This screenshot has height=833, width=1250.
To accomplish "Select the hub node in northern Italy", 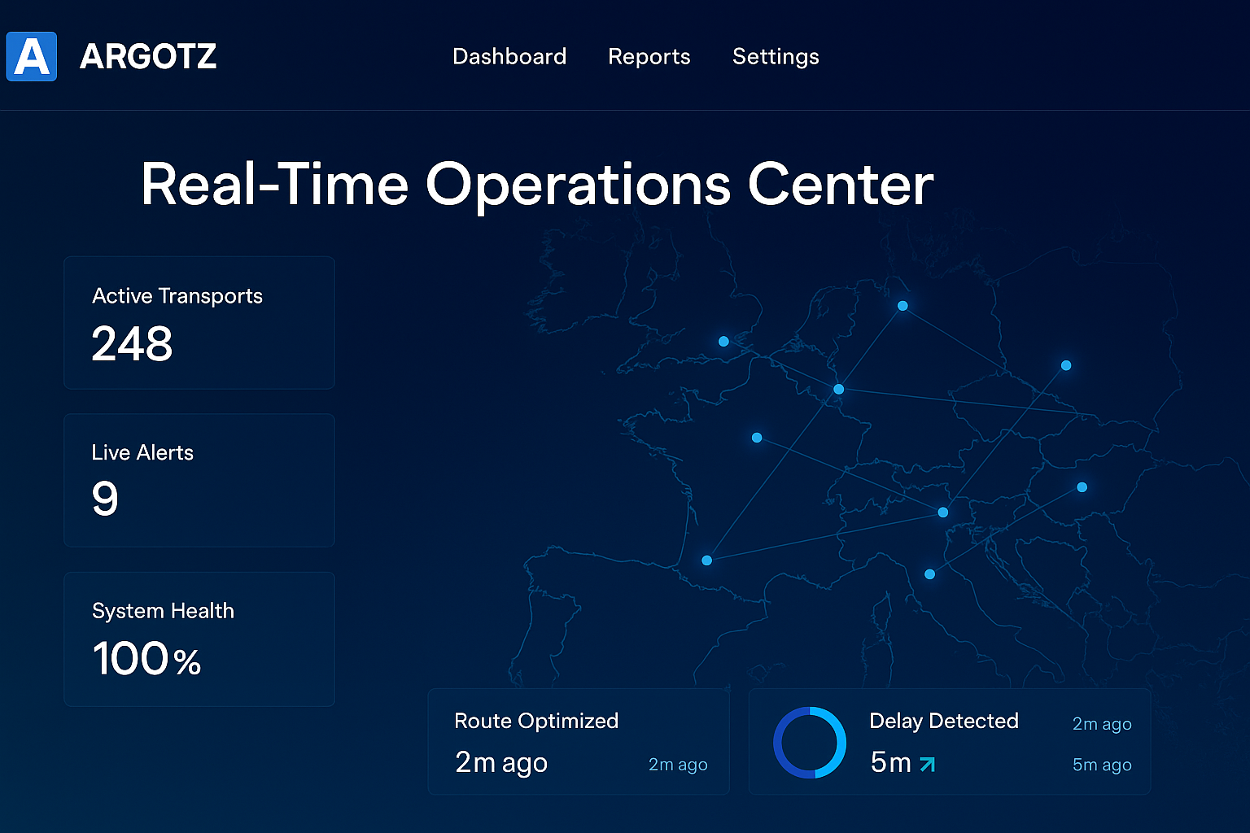I will pos(943,512).
